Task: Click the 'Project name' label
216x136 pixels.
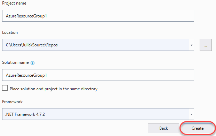Action: [14, 3]
